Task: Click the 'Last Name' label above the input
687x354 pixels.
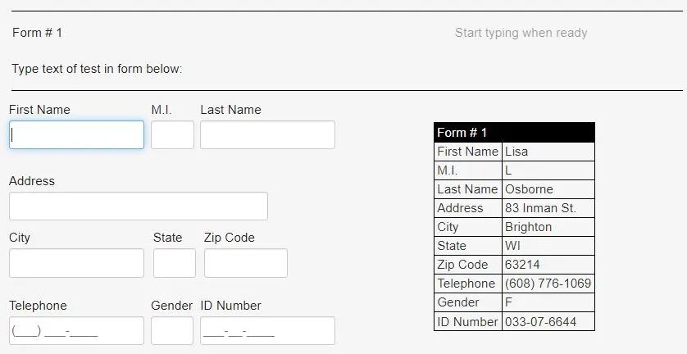Action: pos(231,110)
